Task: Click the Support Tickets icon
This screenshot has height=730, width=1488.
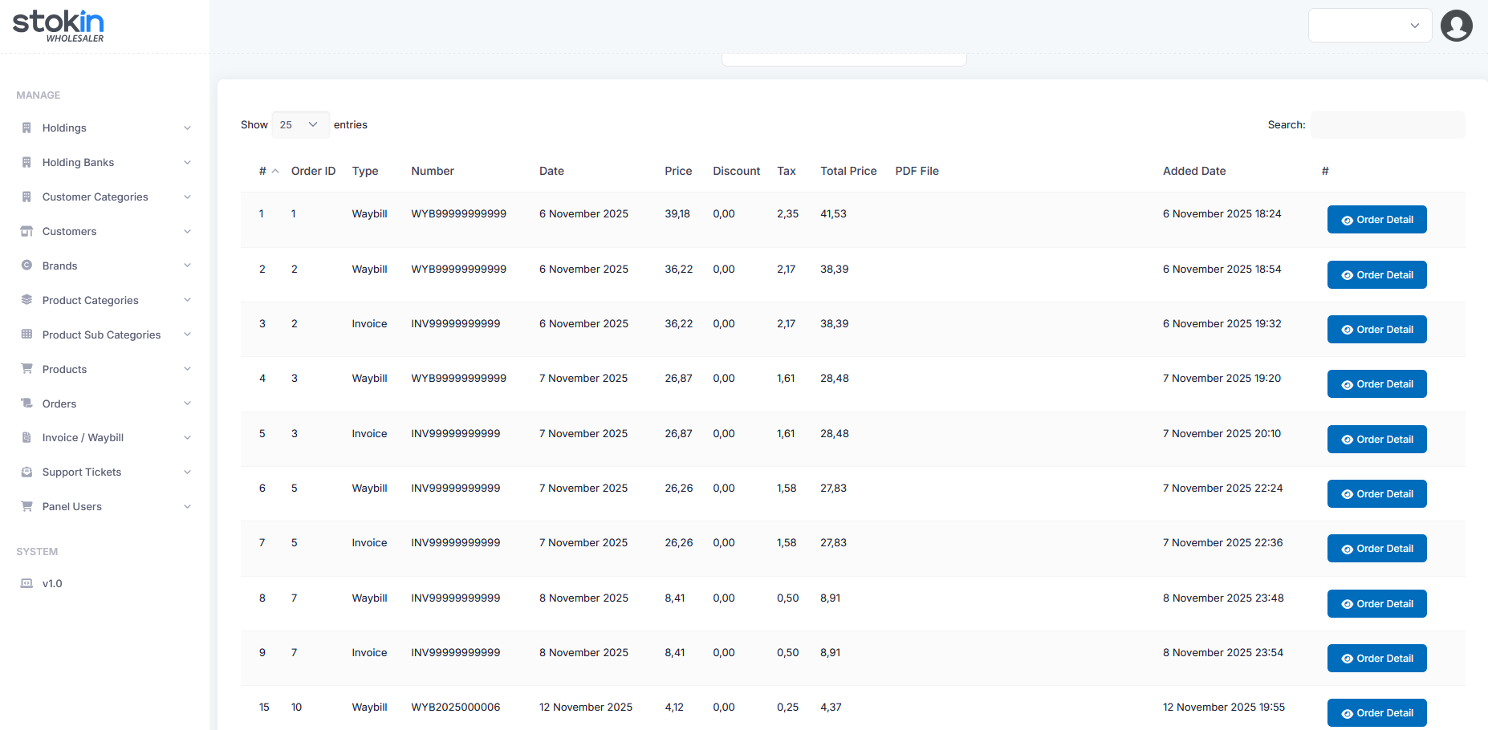Action: pyautogui.click(x=26, y=472)
